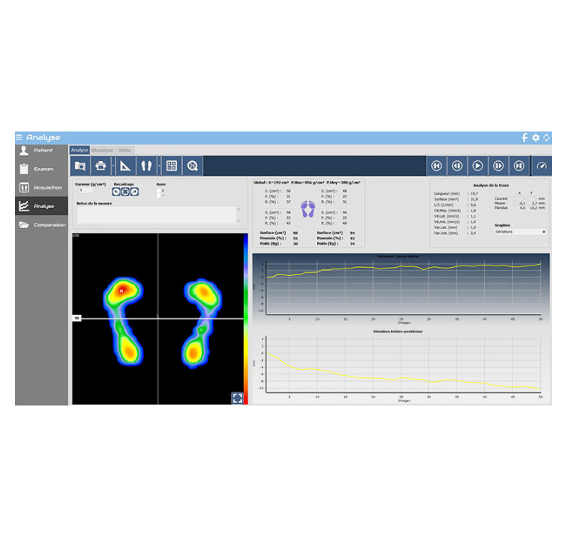Open the speed gauge control
Image resolution: width=567 pixels, height=537 pixels.
(x=542, y=166)
